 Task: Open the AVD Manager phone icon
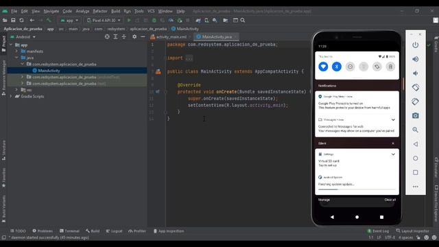(x=206, y=20)
